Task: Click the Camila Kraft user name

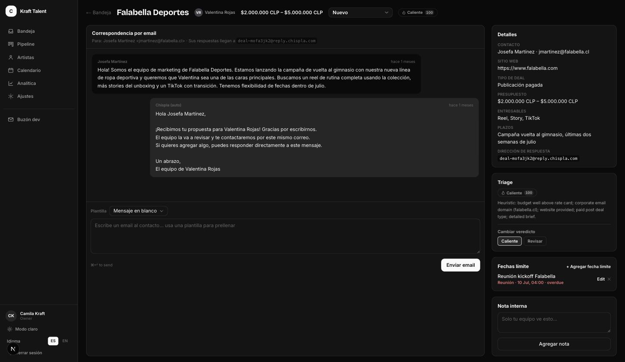Action: pos(32,314)
